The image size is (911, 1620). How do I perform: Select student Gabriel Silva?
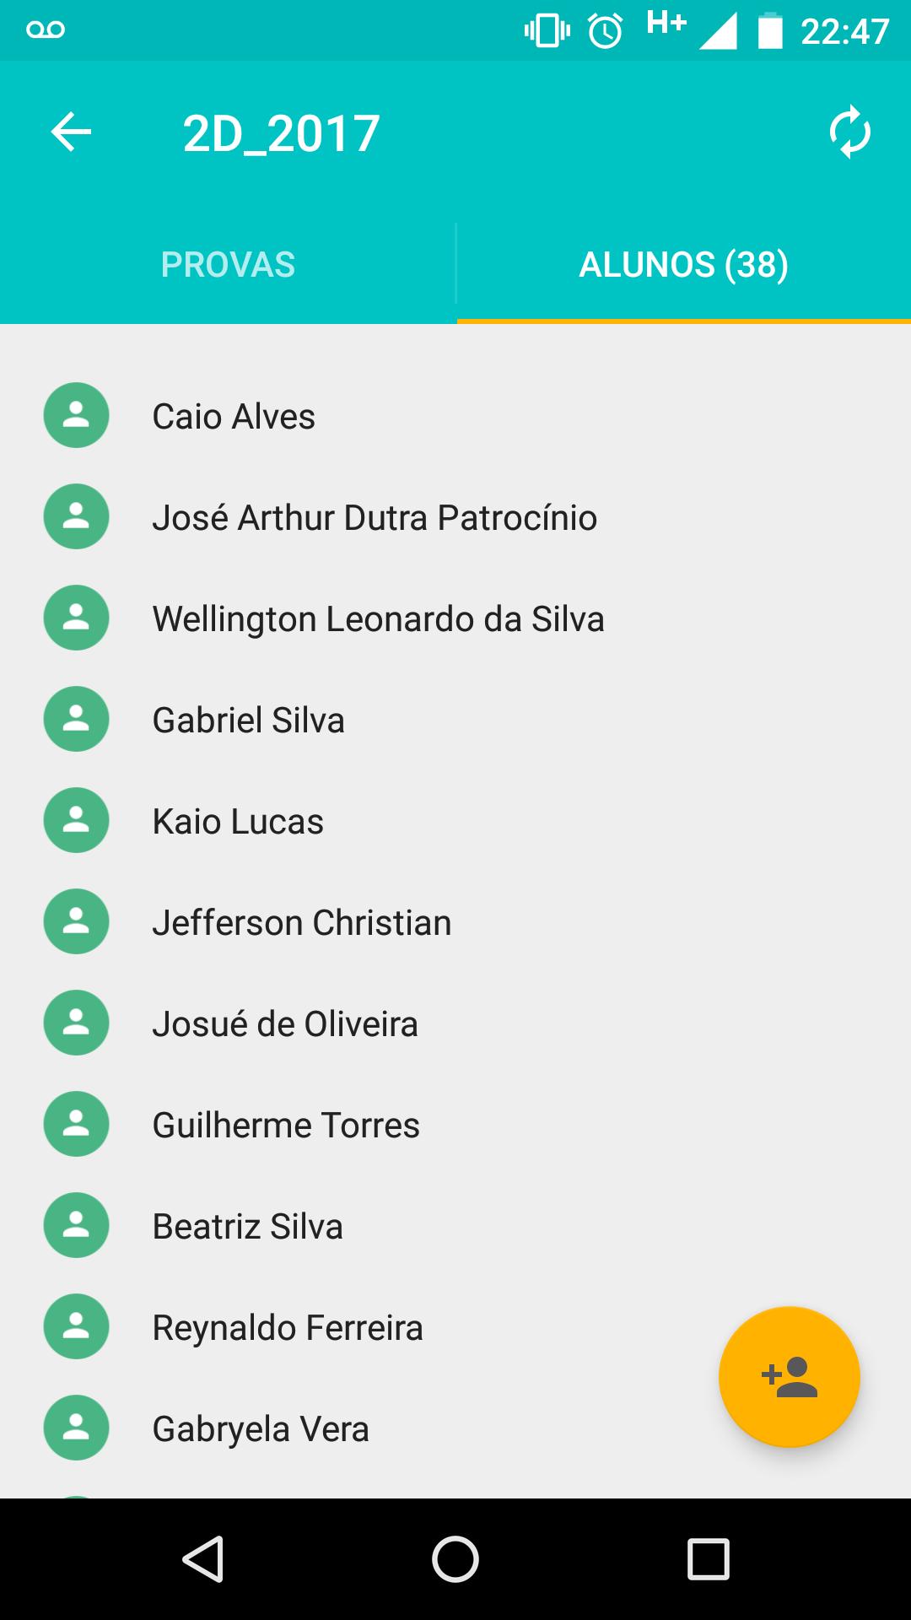click(x=248, y=720)
